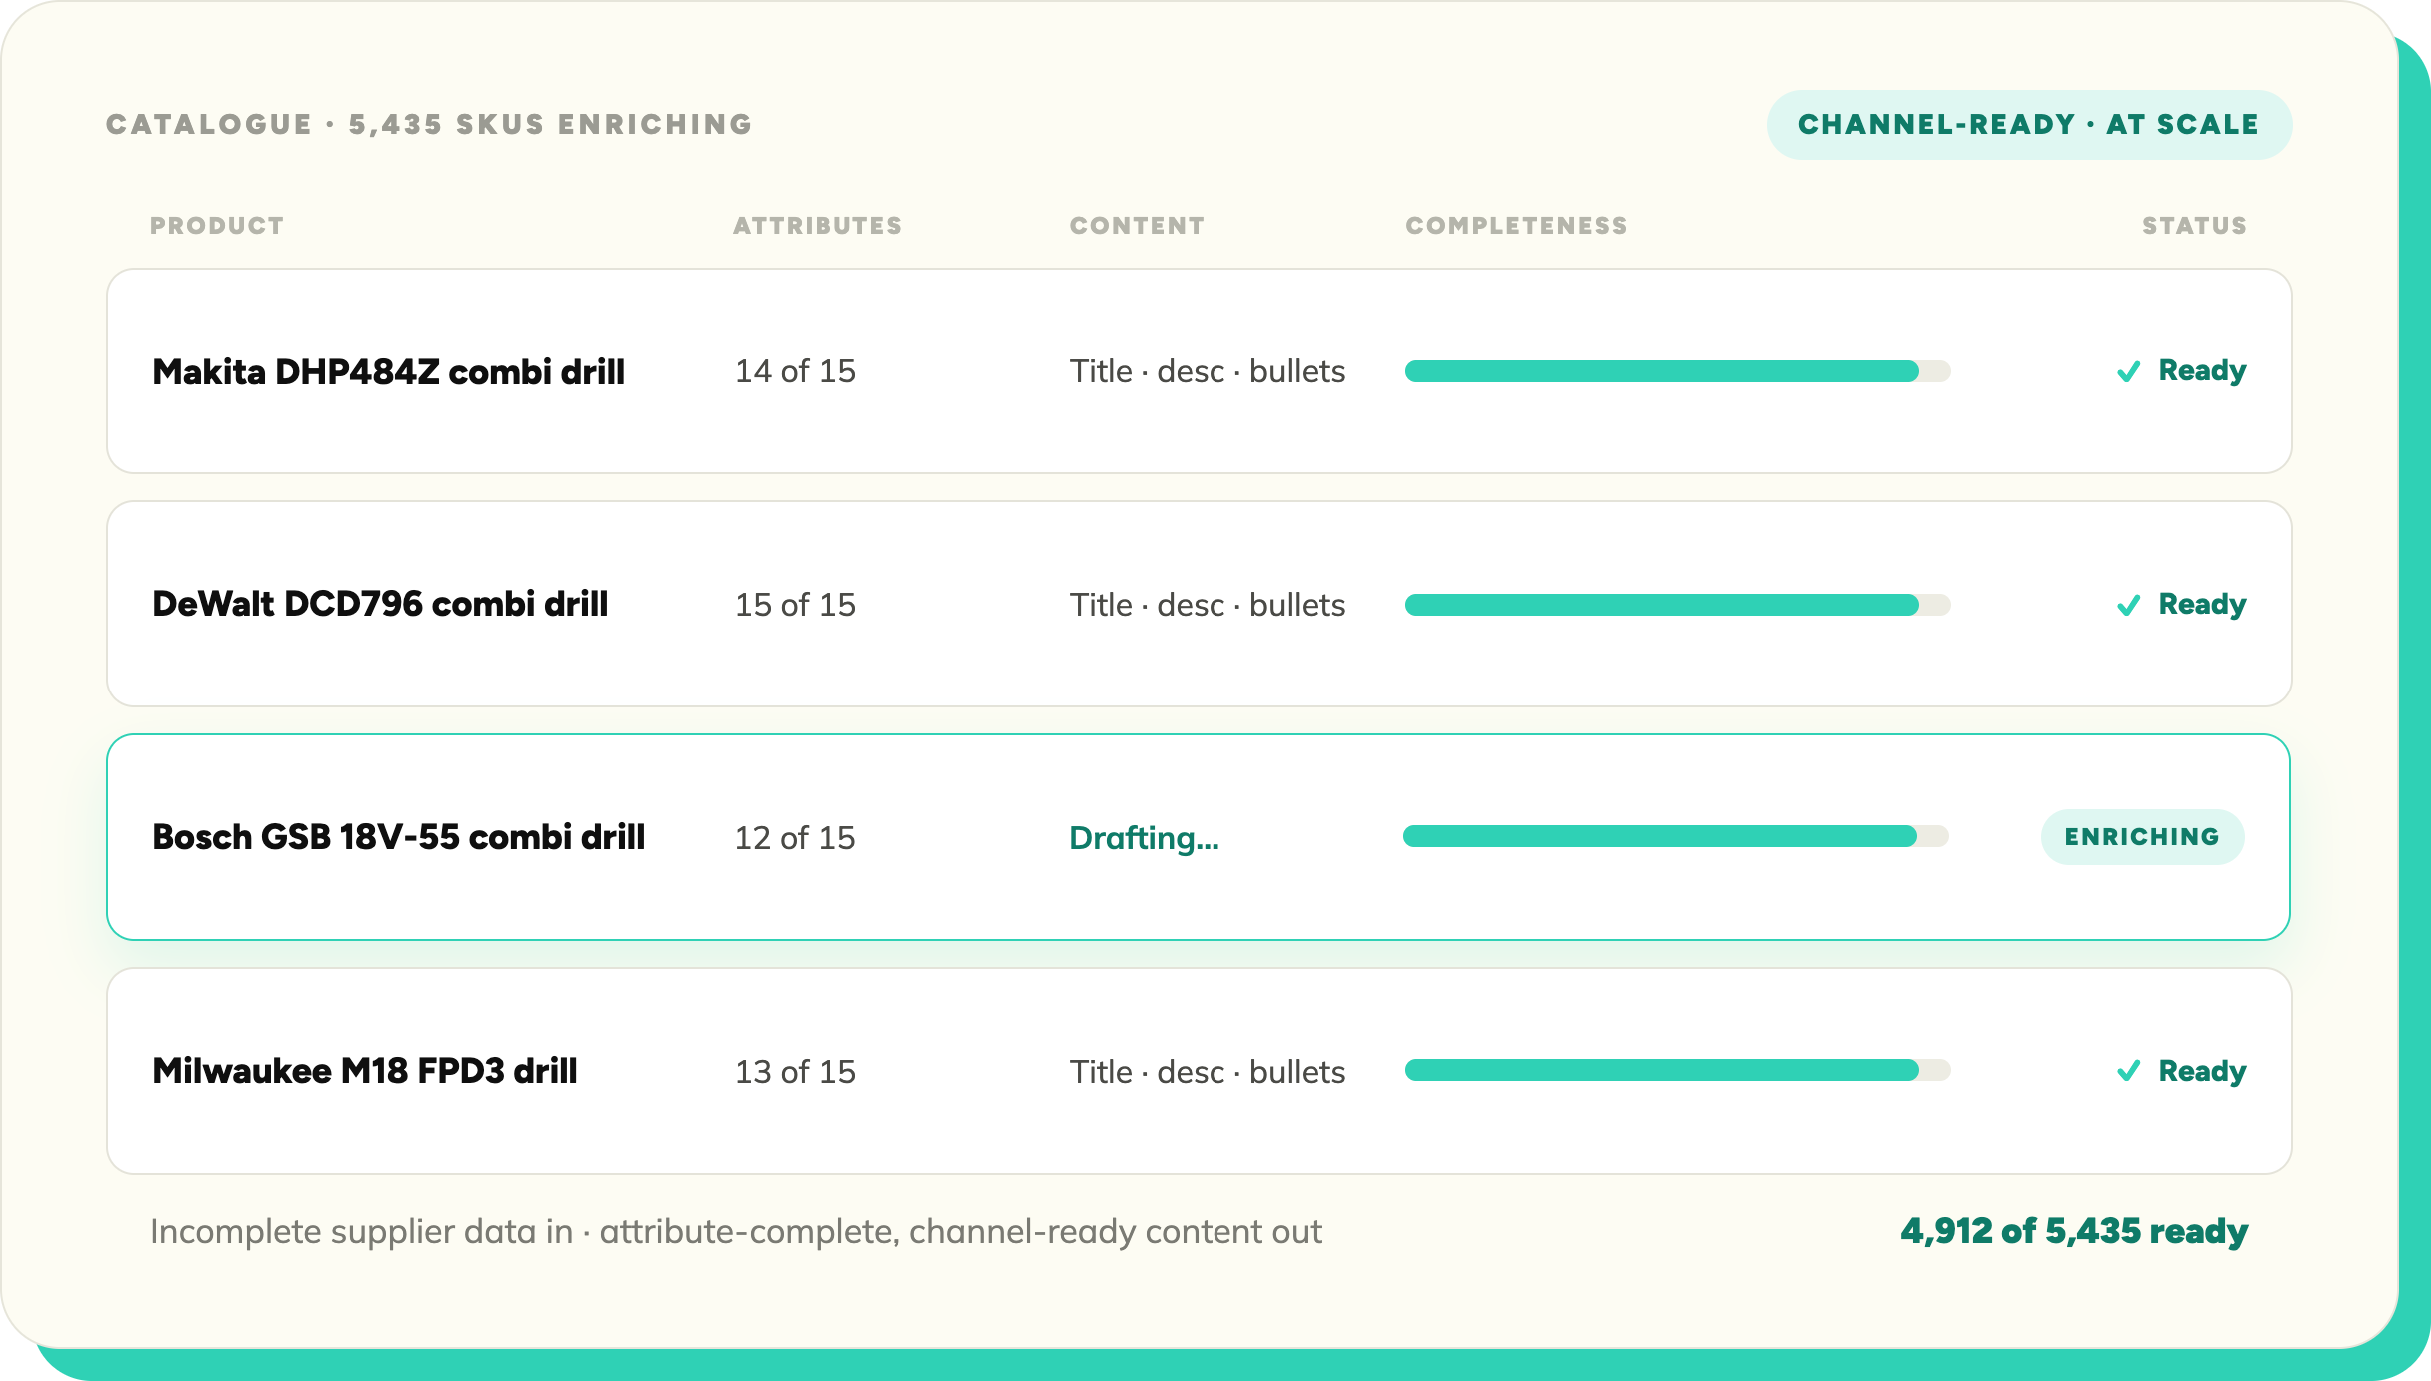This screenshot has width=2431, height=1381.
Task: Click the COMPLETENESS column header
Action: (x=1516, y=226)
